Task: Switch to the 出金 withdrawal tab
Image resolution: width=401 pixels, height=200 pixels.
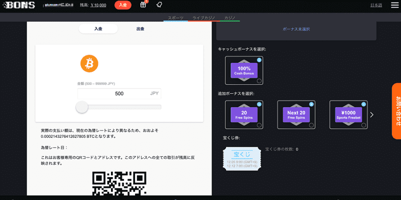Action: tap(140, 29)
